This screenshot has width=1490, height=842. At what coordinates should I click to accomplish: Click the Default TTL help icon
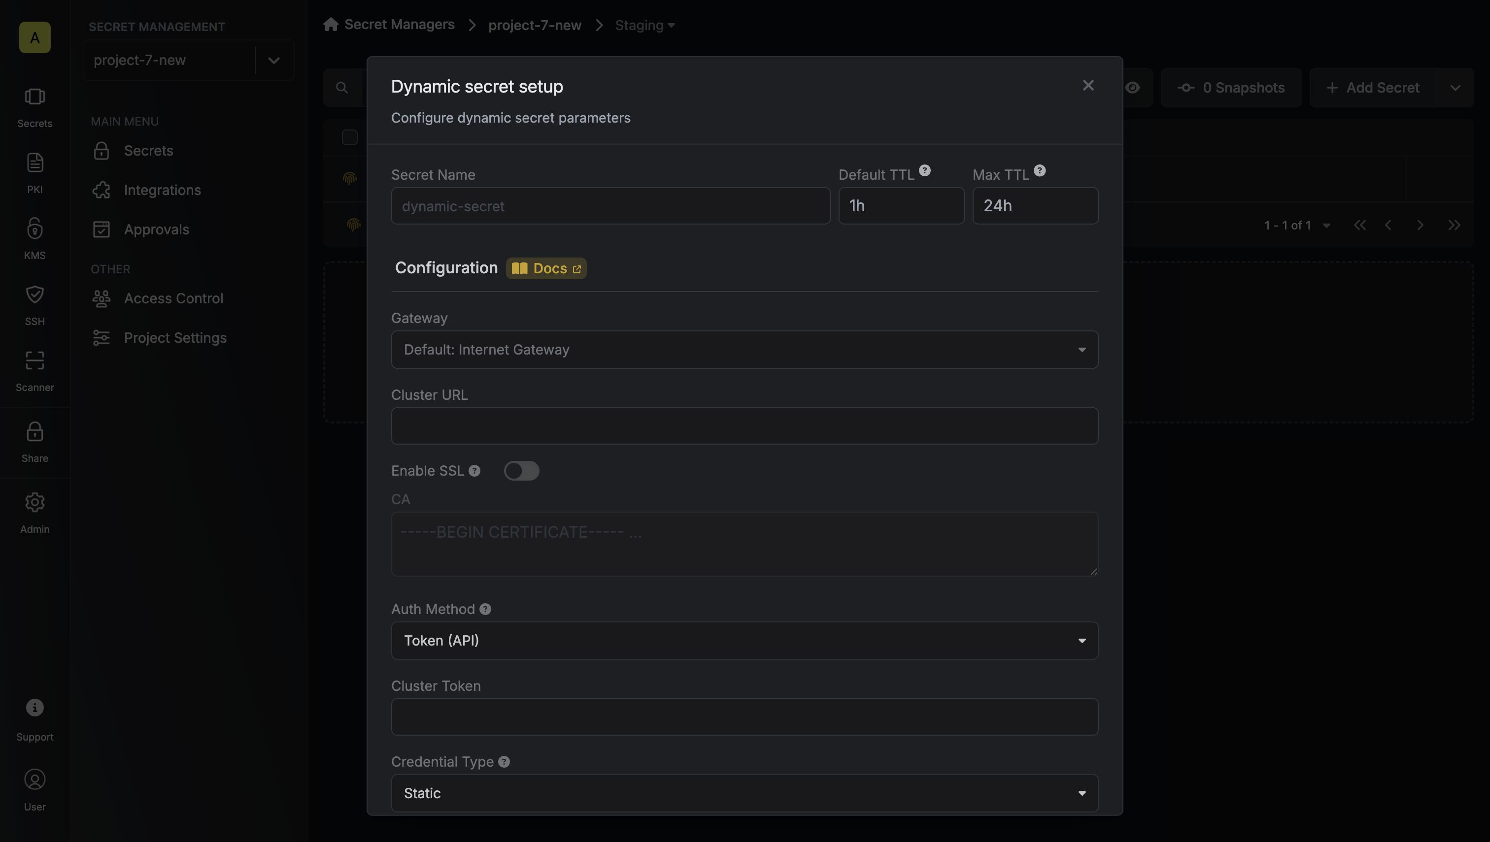(925, 170)
